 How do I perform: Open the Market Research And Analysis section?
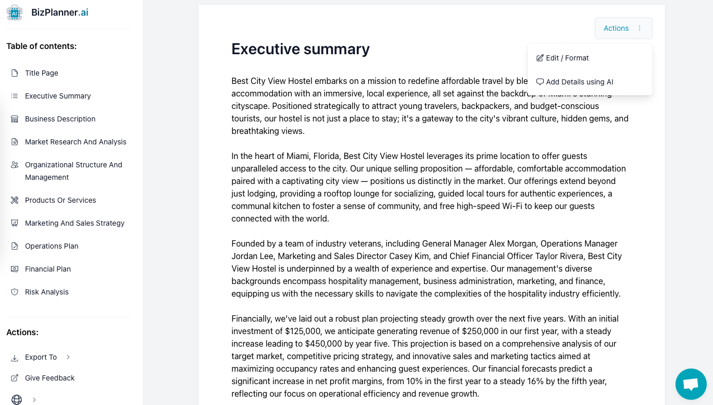tap(76, 142)
